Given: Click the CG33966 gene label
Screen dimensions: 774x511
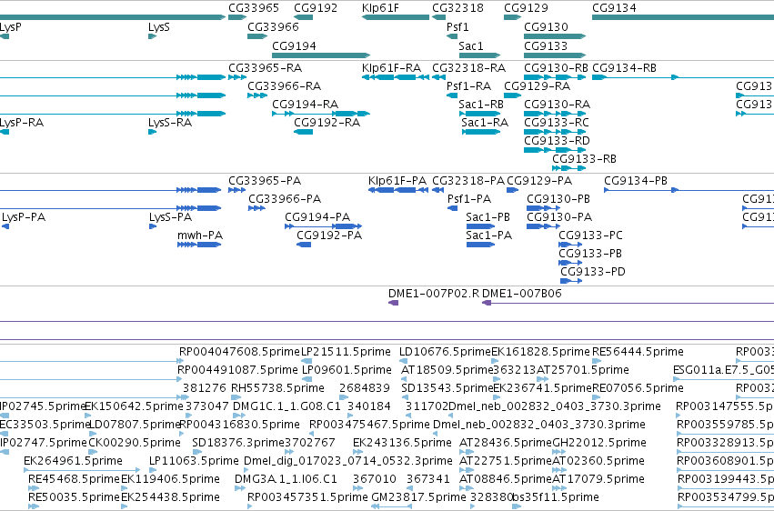Looking at the screenshot, I should [273, 26].
